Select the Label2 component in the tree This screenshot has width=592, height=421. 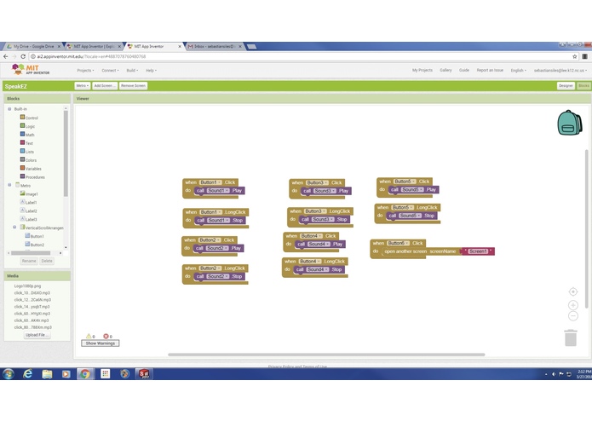pos(29,210)
